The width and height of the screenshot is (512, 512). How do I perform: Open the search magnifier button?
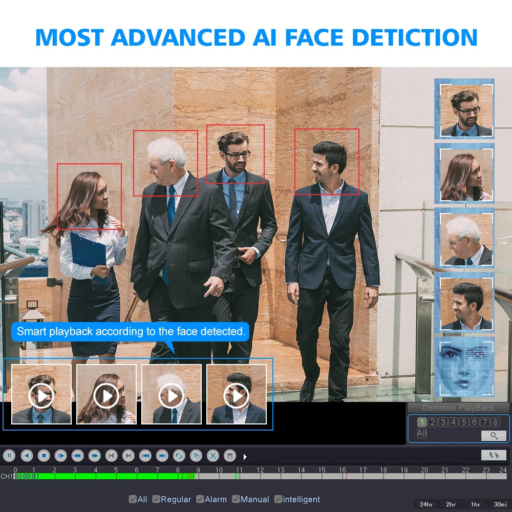[494, 435]
